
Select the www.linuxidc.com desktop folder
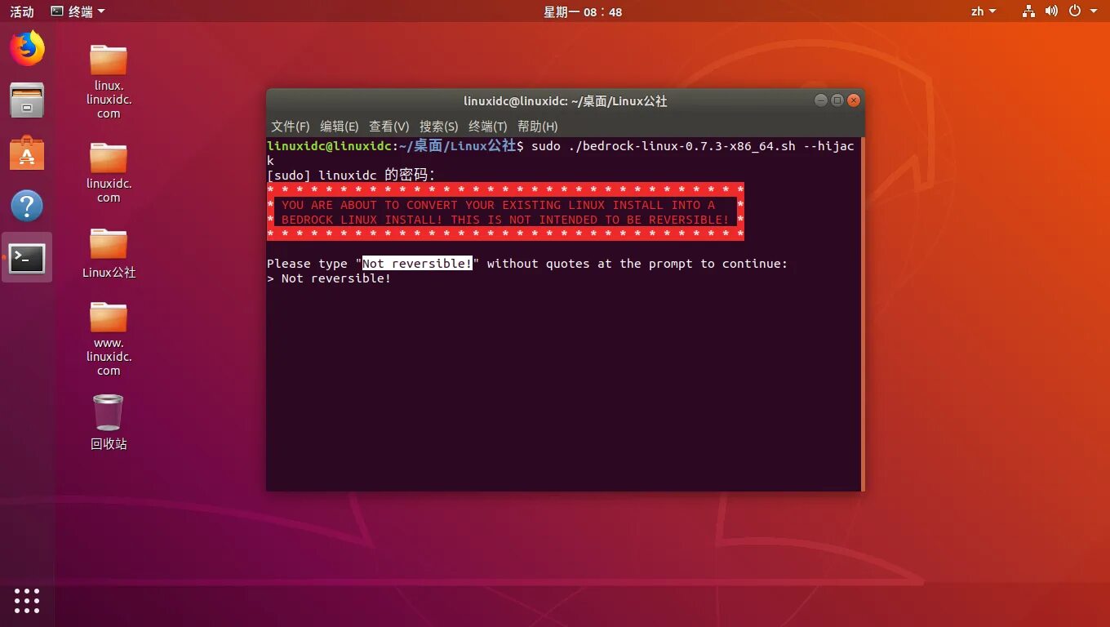[109, 339]
